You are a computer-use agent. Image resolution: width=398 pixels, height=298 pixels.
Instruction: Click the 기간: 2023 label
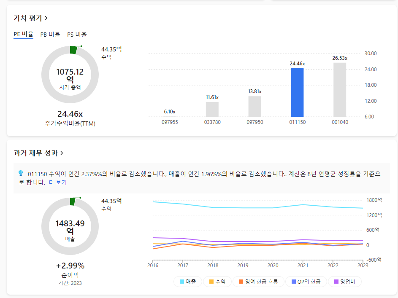pos(70,283)
